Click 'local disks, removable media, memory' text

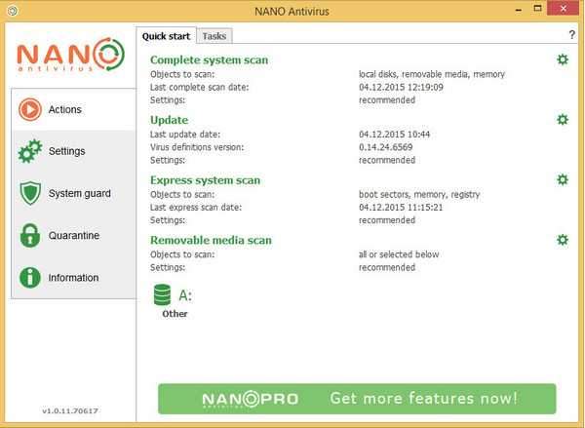(x=432, y=74)
